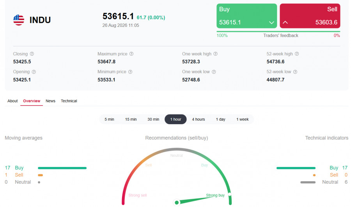Click the Moving averages Buy green bar
The image size is (351, 207).
pos(62,168)
